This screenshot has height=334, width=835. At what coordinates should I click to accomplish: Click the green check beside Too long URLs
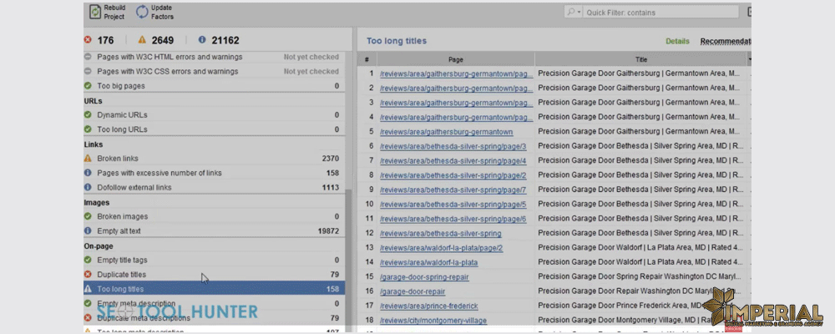(88, 129)
